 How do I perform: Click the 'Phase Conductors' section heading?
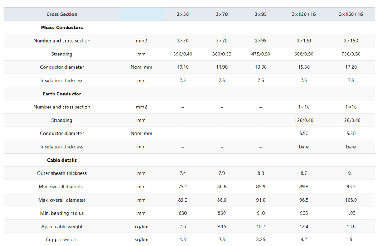[x=62, y=27]
